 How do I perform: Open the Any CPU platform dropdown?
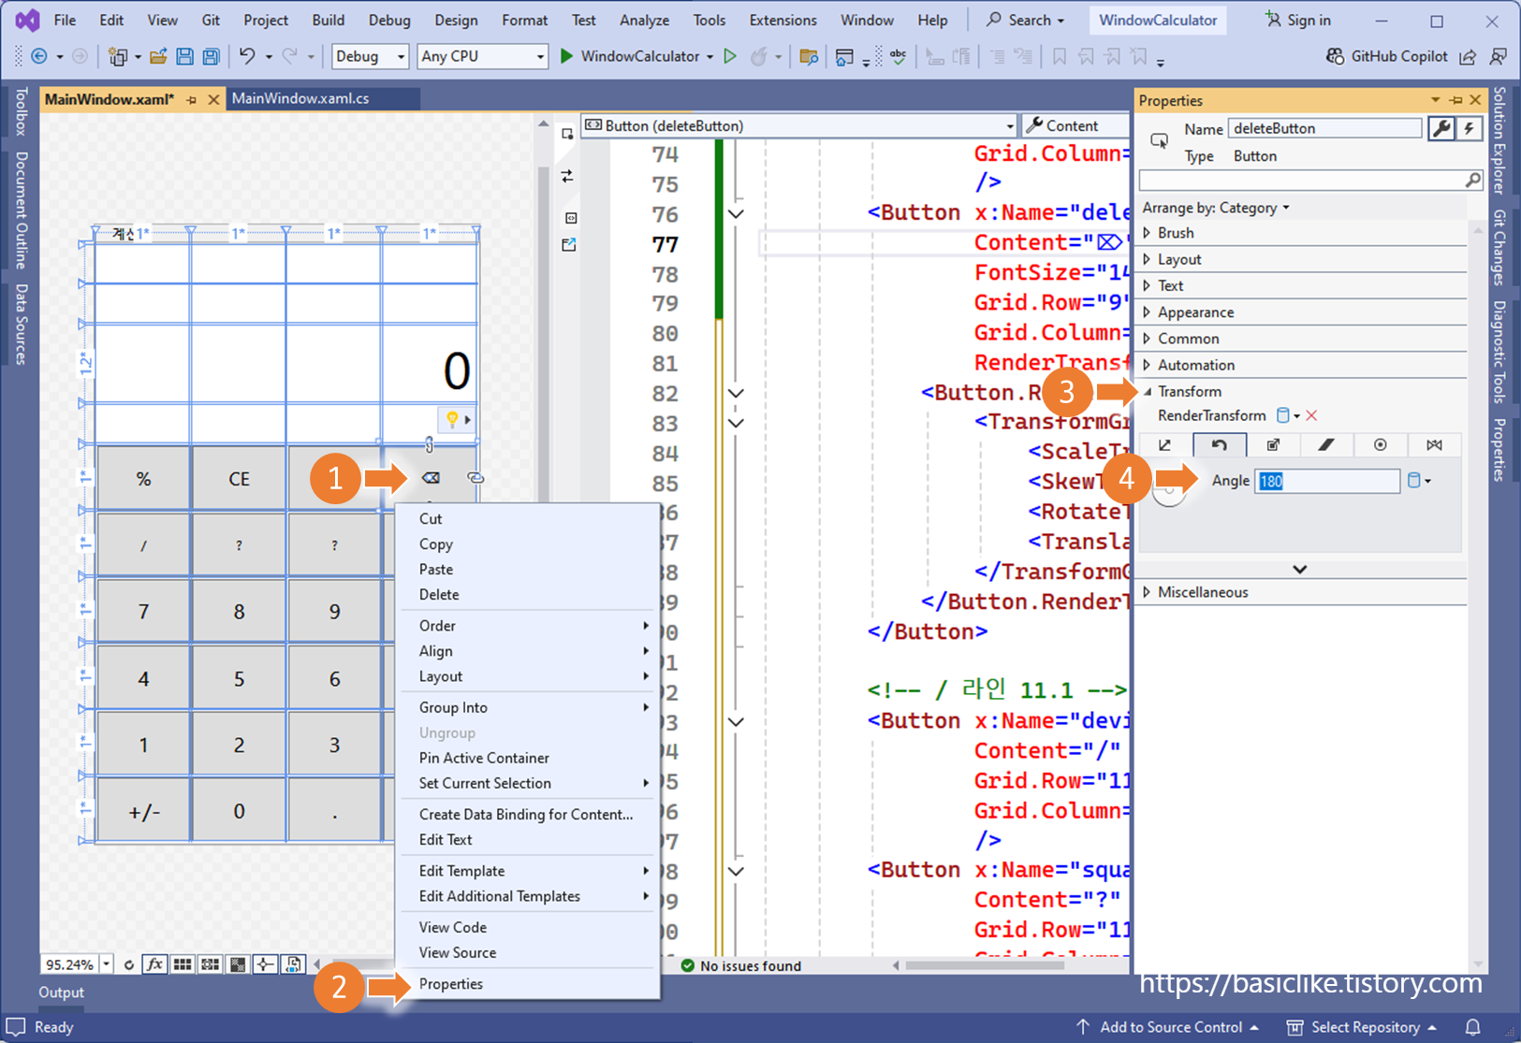[x=482, y=56]
